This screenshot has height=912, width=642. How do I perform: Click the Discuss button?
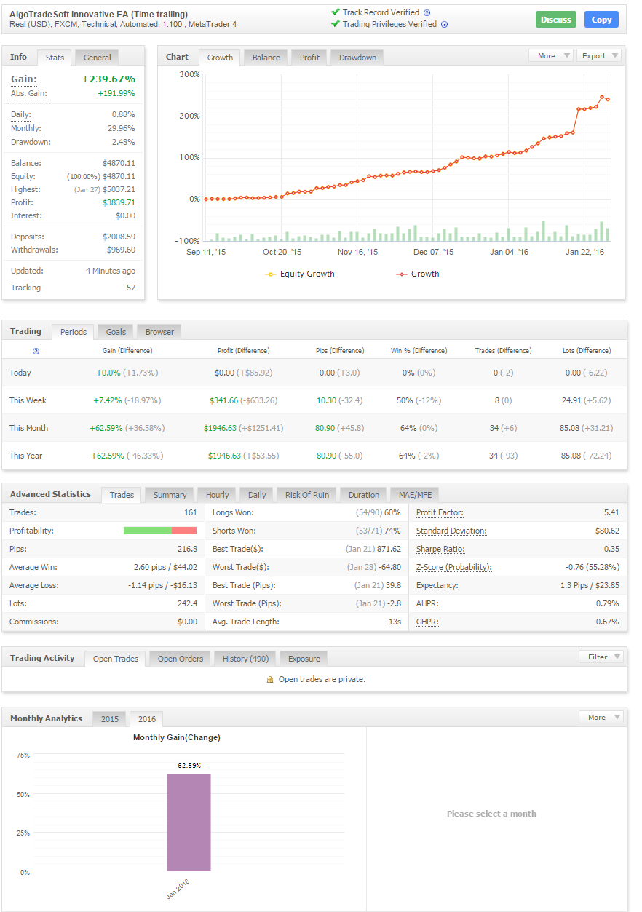click(x=555, y=20)
